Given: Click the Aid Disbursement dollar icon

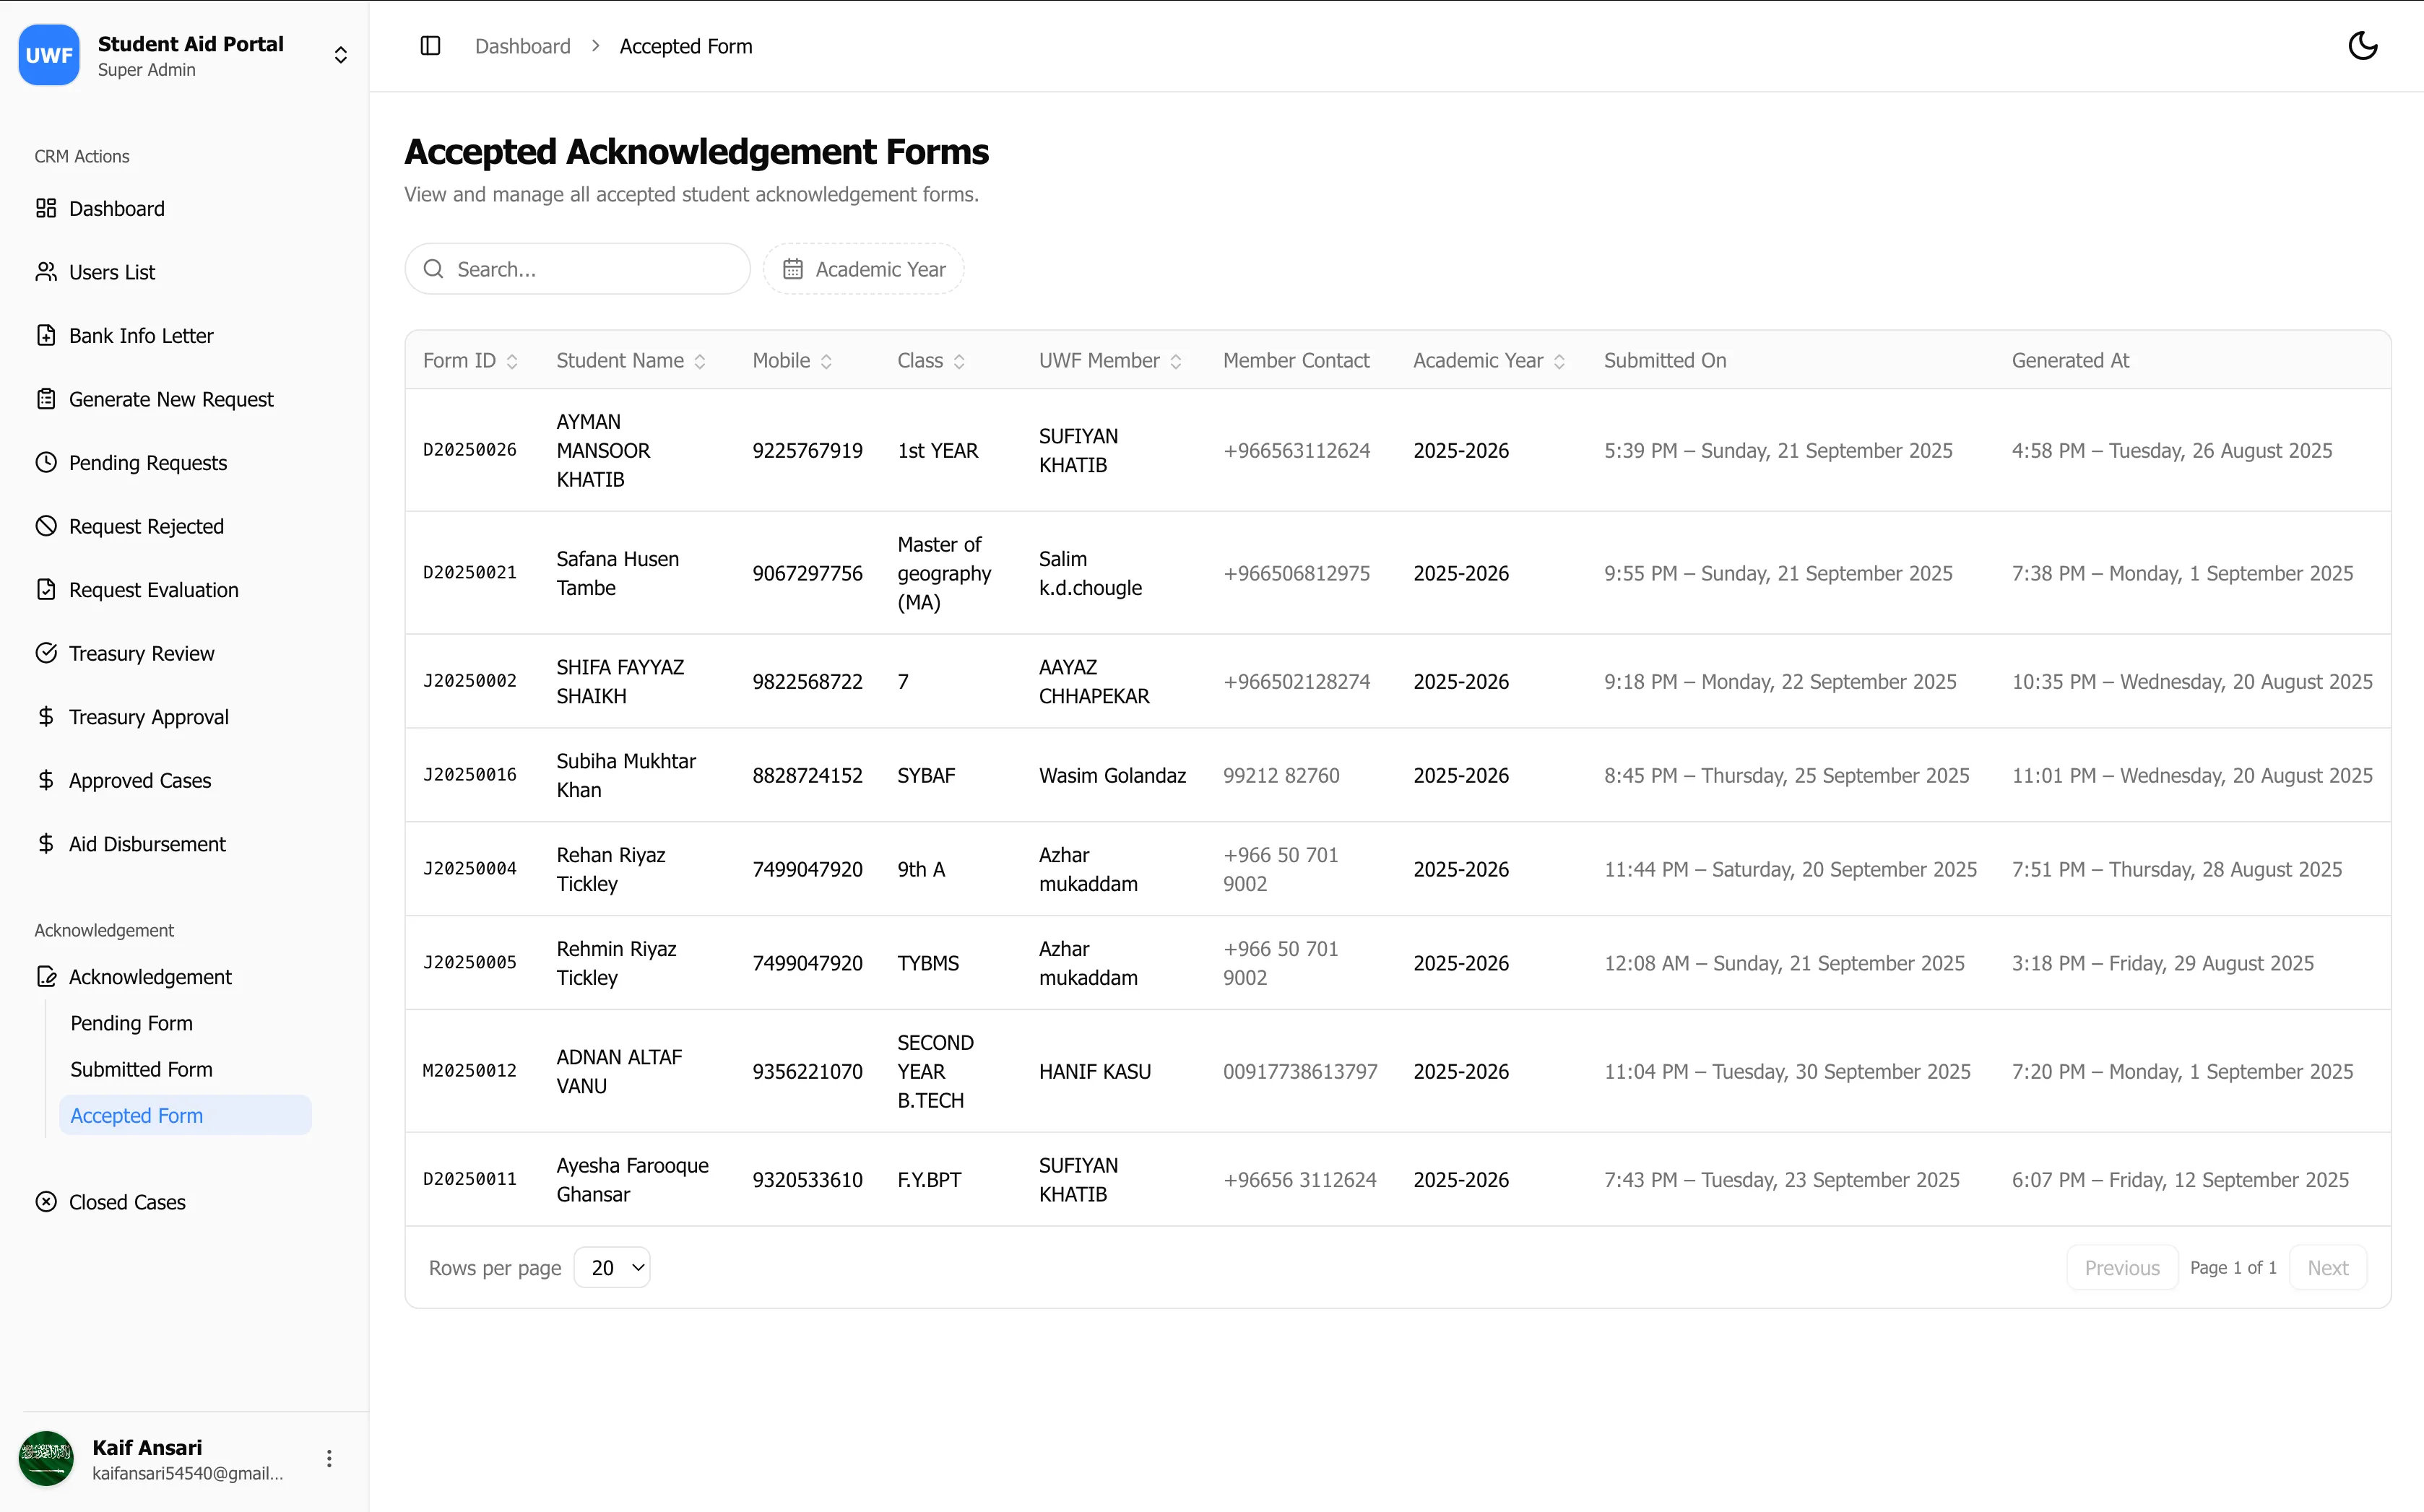Looking at the screenshot, I should 46,843.
